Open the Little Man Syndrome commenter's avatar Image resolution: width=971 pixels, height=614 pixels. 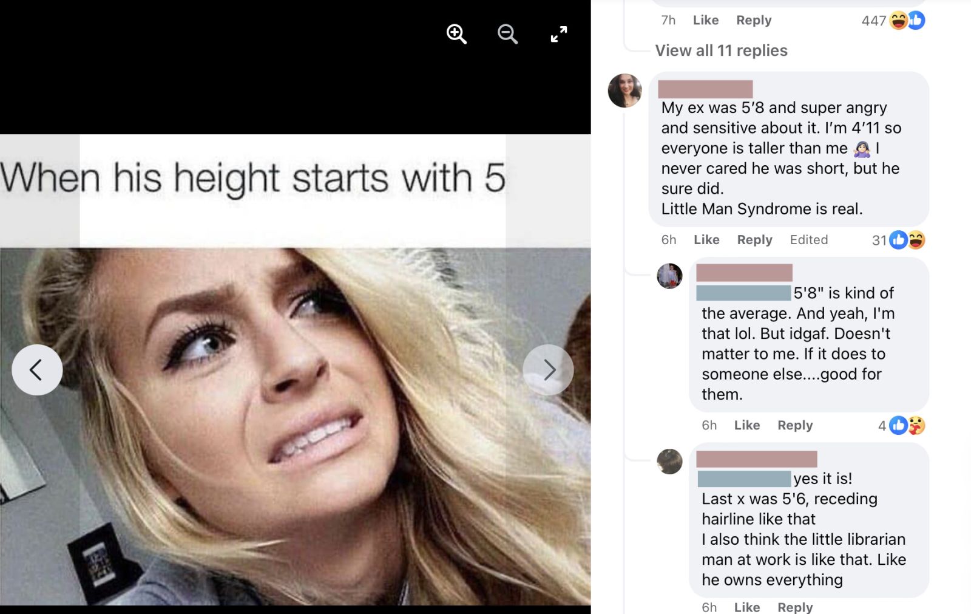[625, 90]
